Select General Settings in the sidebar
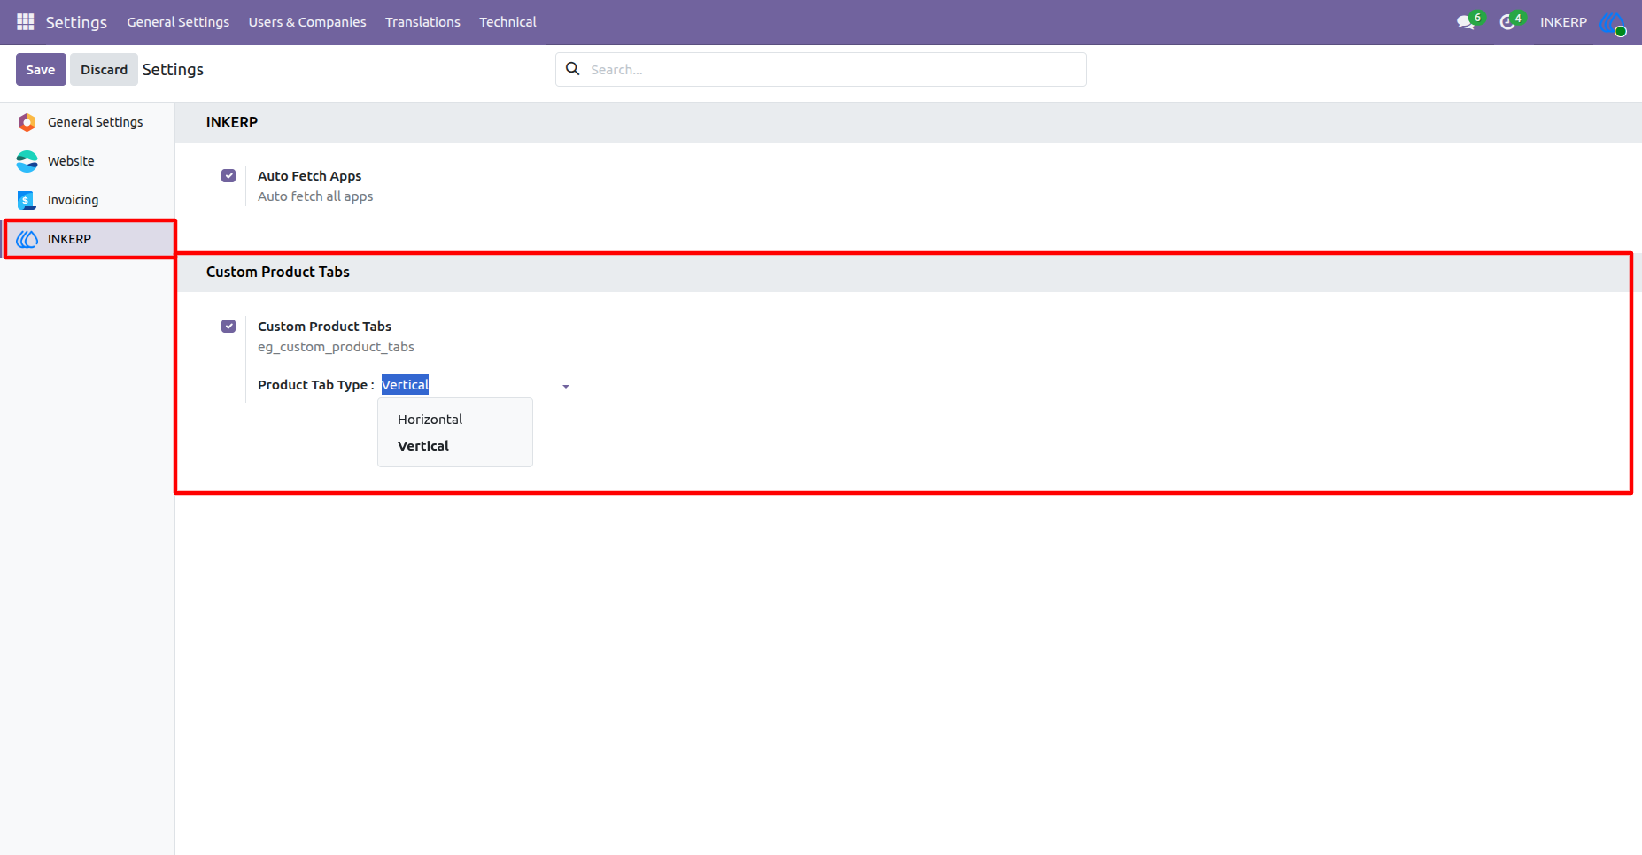 point(88,122)
